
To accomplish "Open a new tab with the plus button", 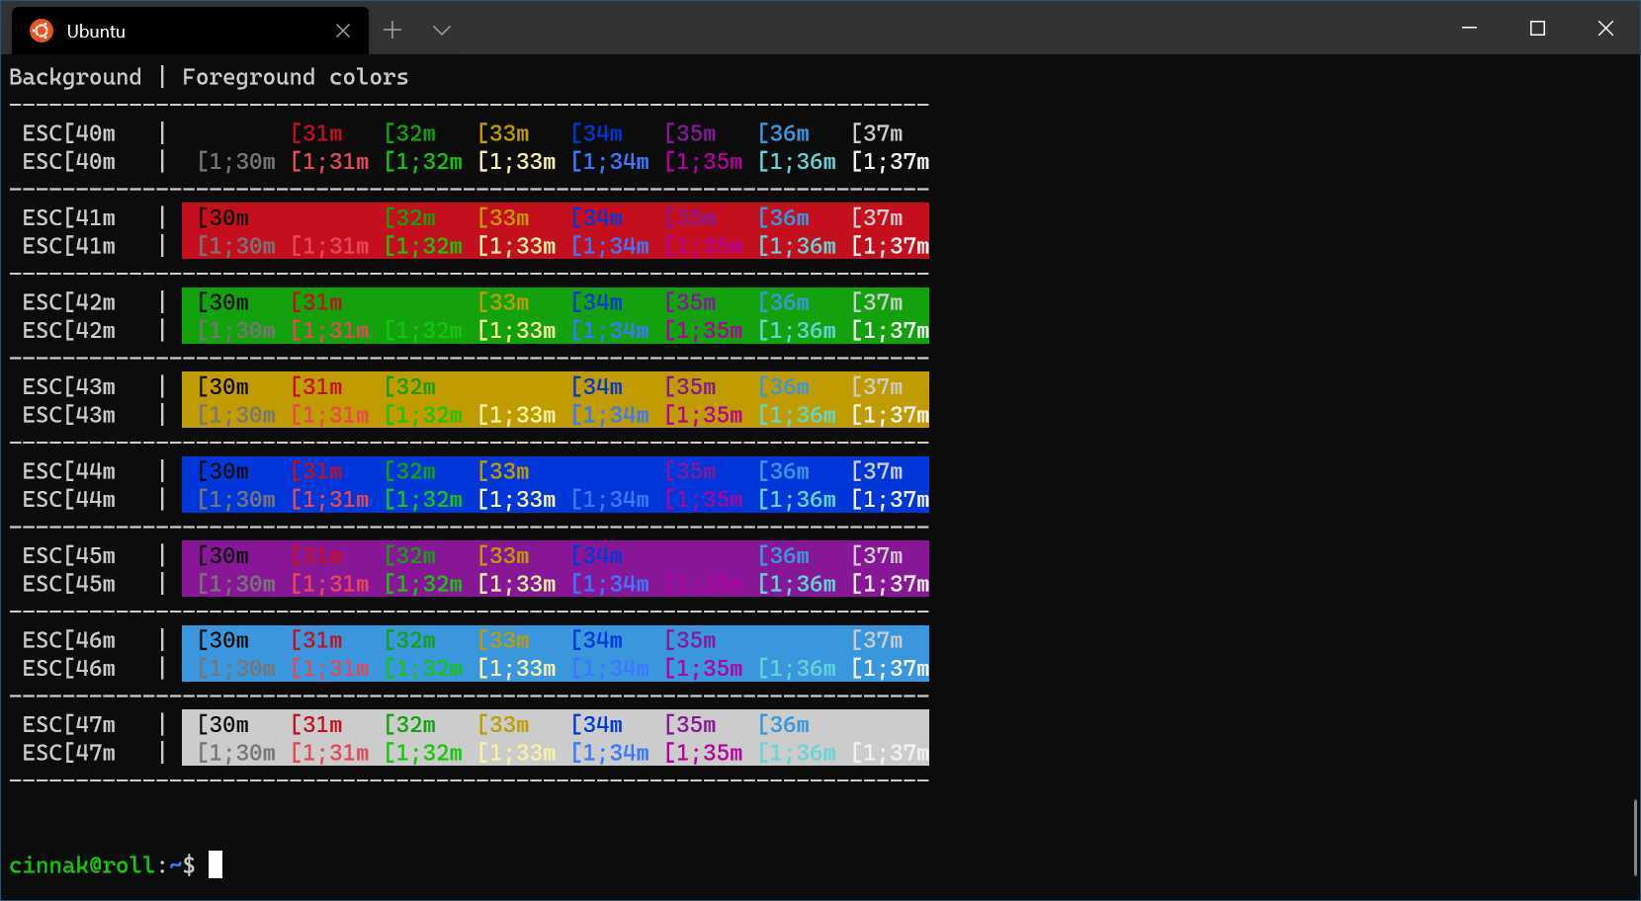I will tap(392, 31).
